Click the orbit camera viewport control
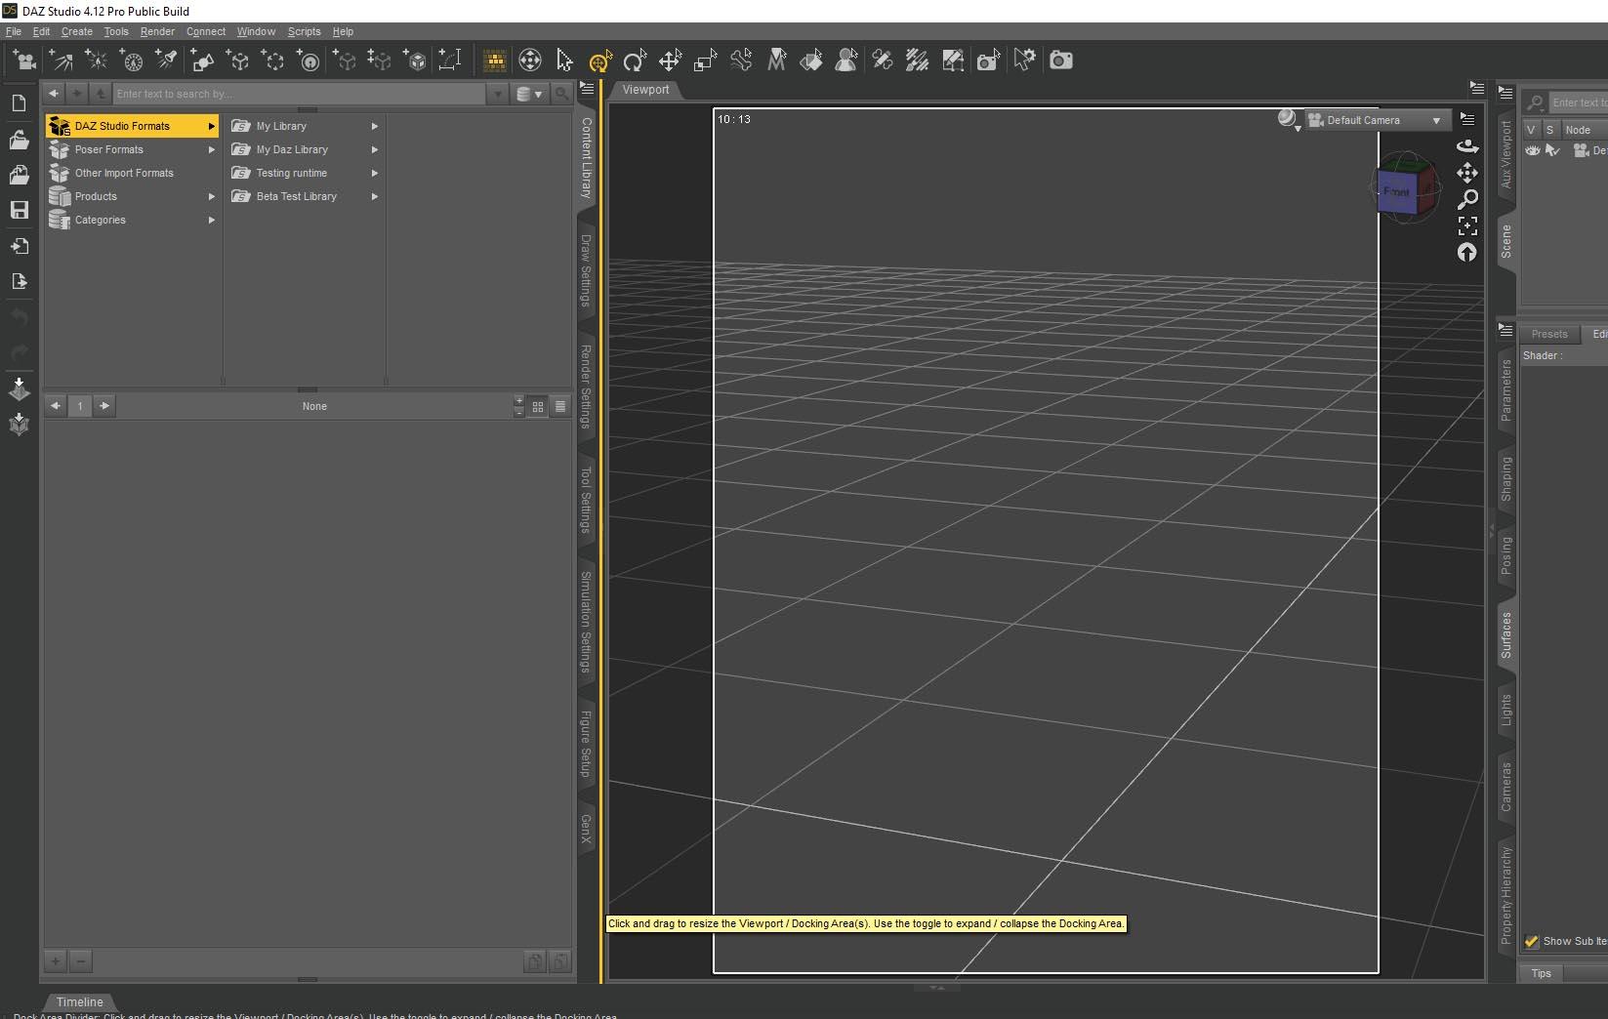1608x1019 pixels. click(1466, 145)
